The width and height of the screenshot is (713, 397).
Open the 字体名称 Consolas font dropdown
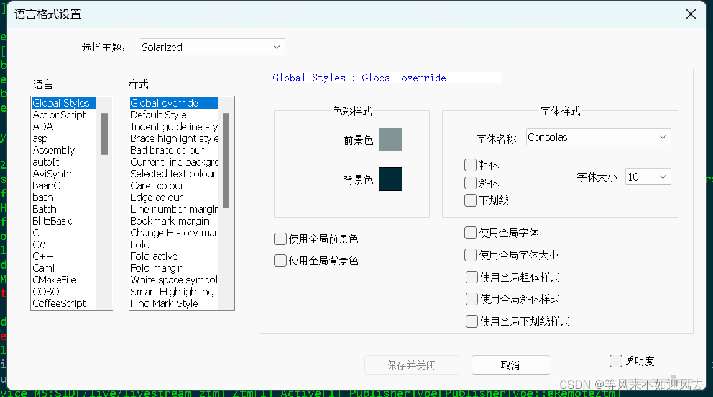598,136
